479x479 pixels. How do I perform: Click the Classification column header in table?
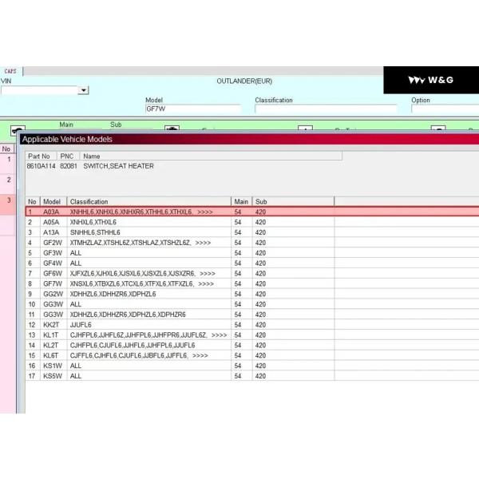148,202
